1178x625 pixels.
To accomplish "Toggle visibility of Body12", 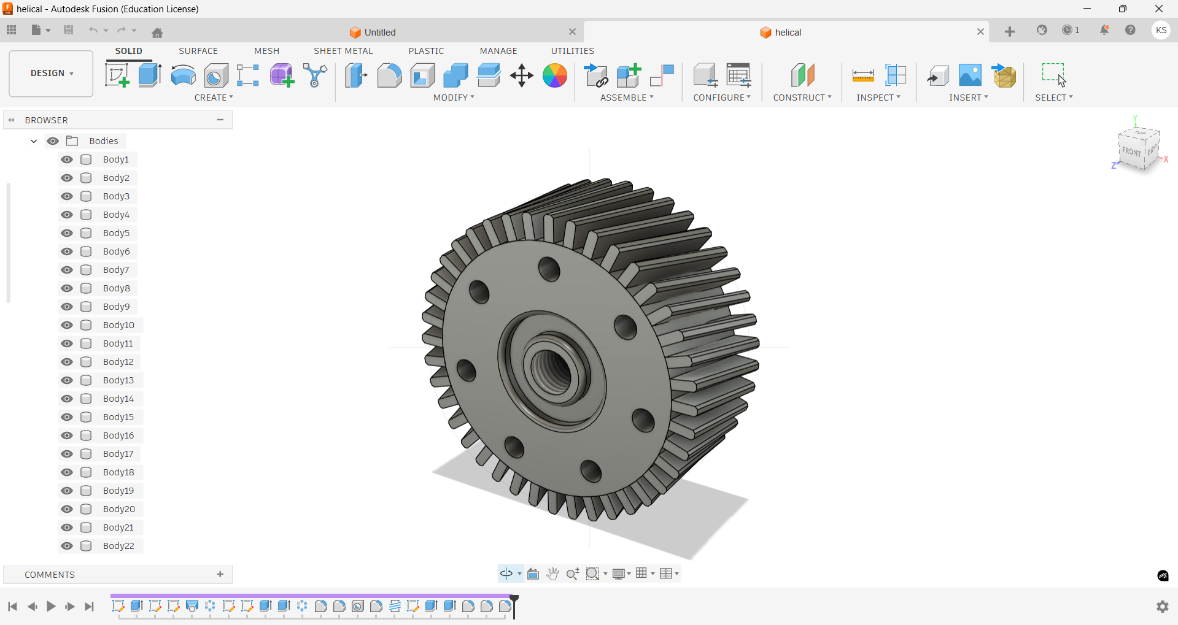I will click(x=67, y=362).
